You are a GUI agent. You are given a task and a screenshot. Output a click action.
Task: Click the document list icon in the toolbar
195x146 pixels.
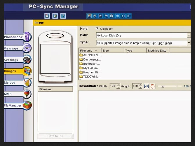pyautogui.click(x=47, y=16)
